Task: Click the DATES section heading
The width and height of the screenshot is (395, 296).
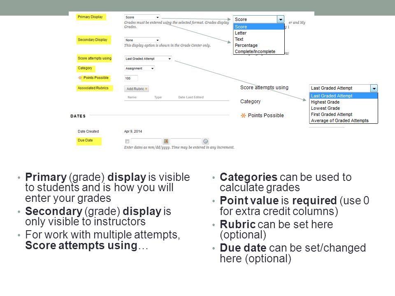Action: coord(78,116)
